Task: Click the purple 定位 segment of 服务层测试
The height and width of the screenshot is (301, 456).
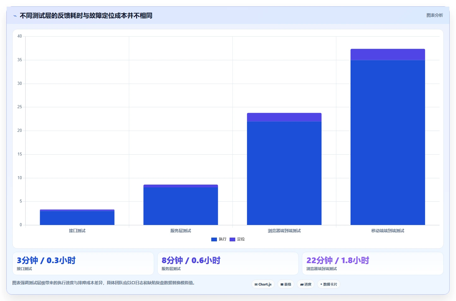Action: point(181,186)
